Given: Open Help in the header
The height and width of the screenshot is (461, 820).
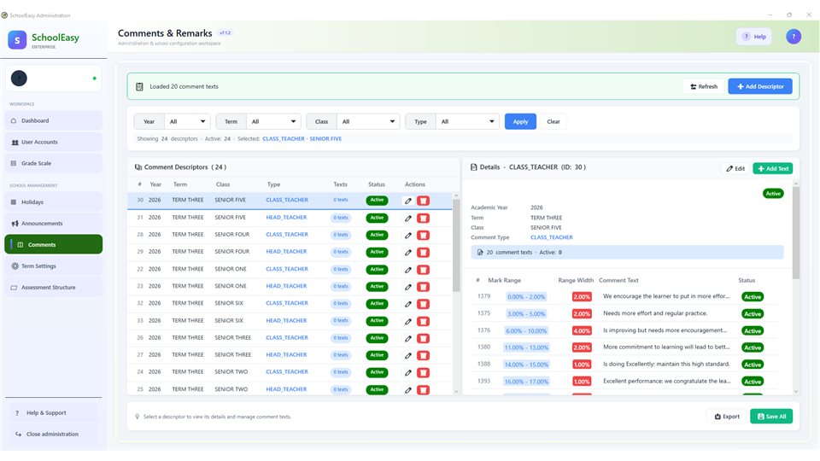Looking at the screenshot, I should click(x=754, y=37).
